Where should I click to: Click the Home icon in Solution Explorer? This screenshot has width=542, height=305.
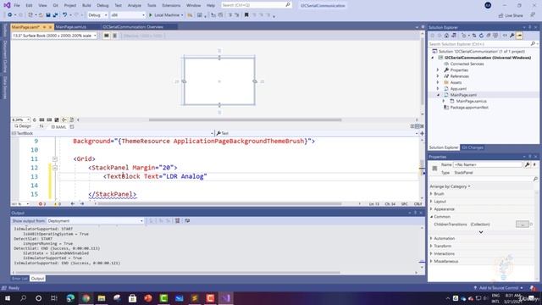point(446,36)
